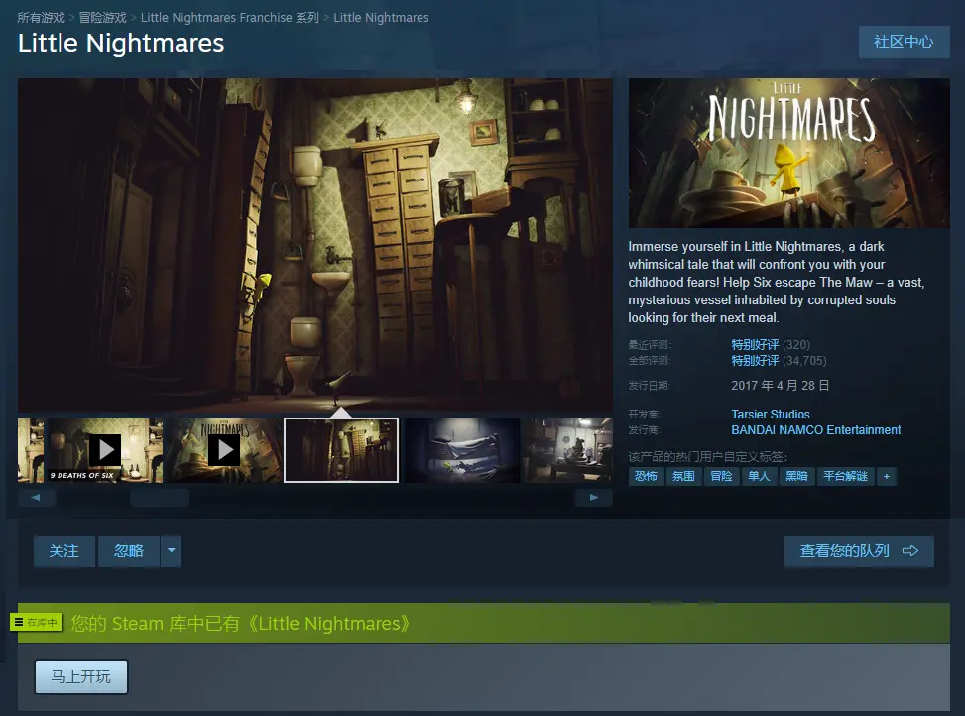965x716 pixels.
Task: Click the release date 2017 年 4 月 28 日
Action: (780, 385)
